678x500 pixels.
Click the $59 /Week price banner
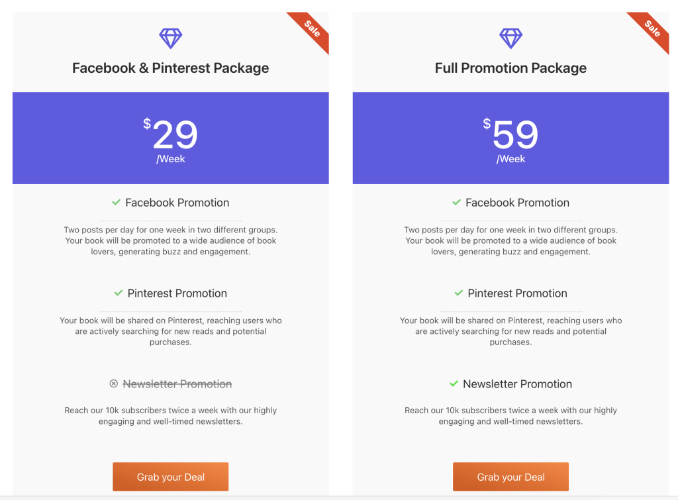[510, 138]
